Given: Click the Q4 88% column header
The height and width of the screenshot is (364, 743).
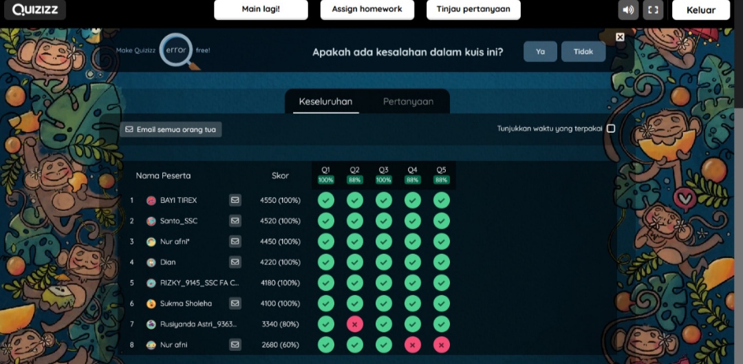Looking at the screenshot, I should (x=412, y=175).
